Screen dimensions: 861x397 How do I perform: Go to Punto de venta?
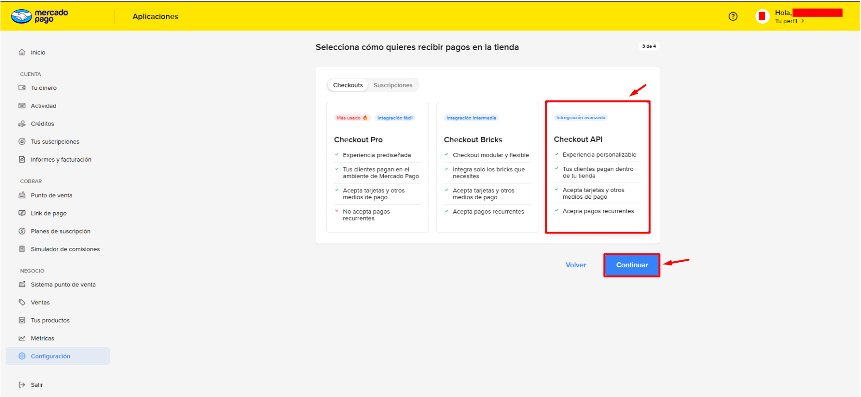click(x=52, y=195)
